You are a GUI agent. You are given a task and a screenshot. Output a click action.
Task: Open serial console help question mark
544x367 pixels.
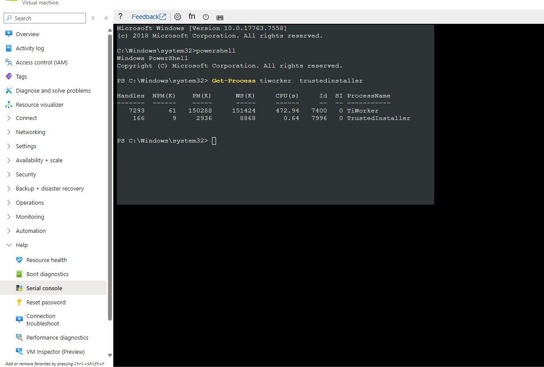point(120,17)
